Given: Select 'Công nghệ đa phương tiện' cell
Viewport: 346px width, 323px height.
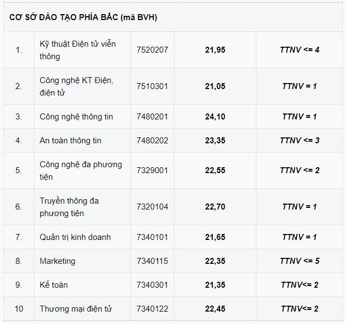Looking at the screenshot, I should point(80,170).
